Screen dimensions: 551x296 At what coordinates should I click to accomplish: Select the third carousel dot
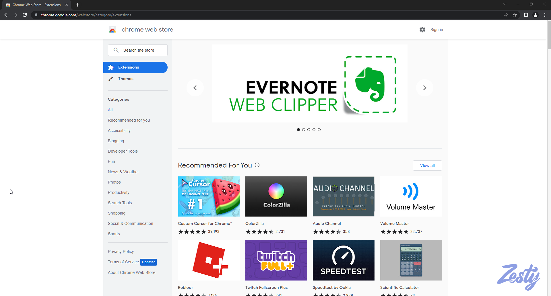[x=309, y=130]
